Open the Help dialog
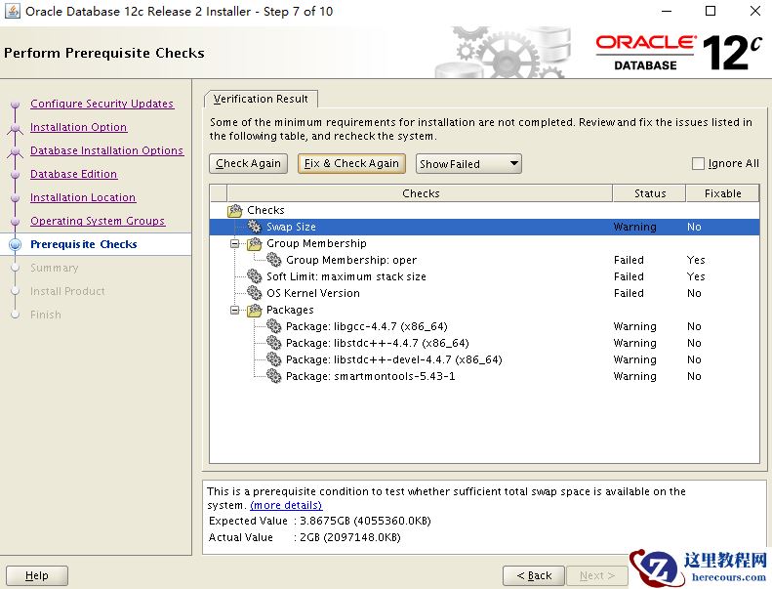This screenshot has width=772, height=589. tap(37, 575)
